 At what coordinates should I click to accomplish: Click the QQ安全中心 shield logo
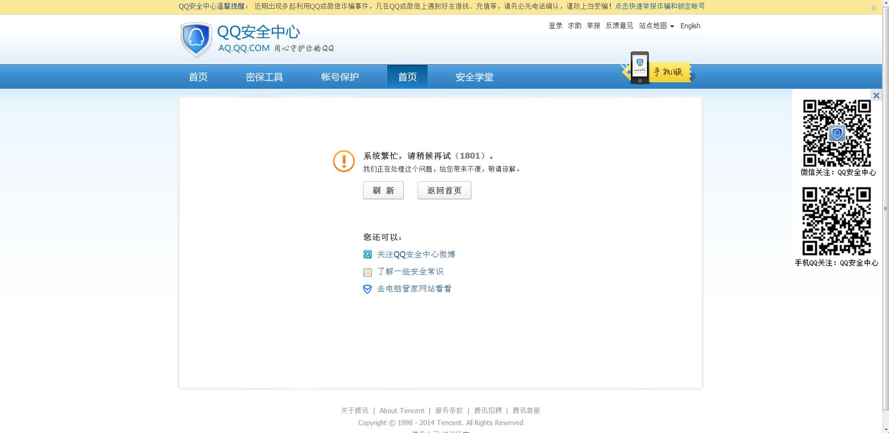pyautogui.click(x=196, y=39)
